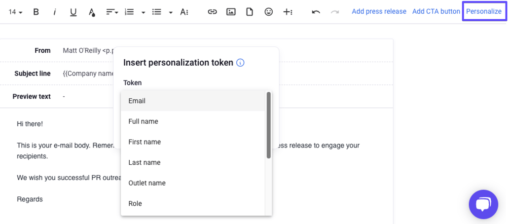The width and height of the screenshot is (509, 224).
Task: Expand bulleted list style arrow
Action: [x=171, y=12]
